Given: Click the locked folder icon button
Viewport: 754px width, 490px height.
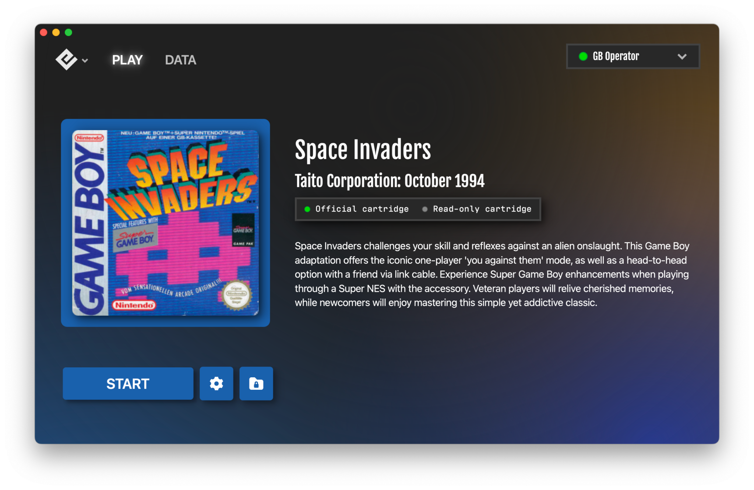Looking at the screenshot, I should coord(256,384).
